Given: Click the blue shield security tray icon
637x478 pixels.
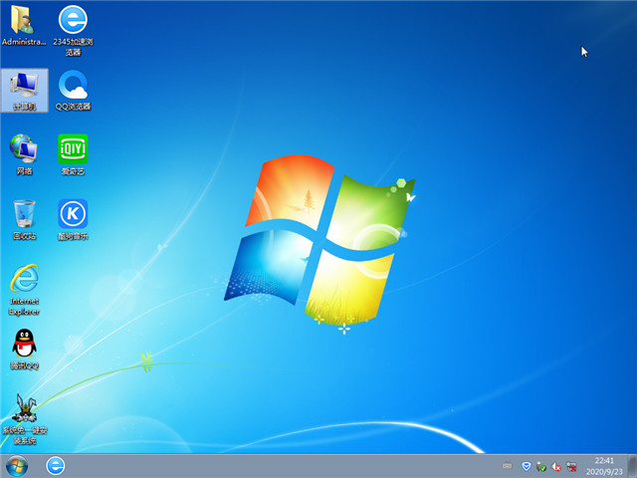Looking at the screenshot, I should 526,466.
